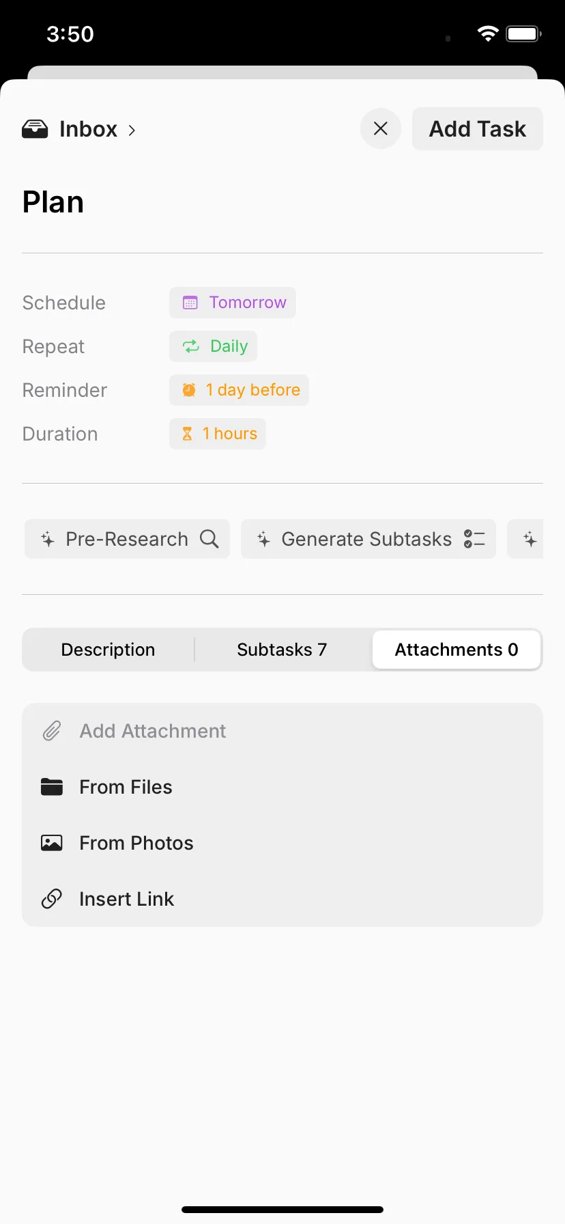Expand the Inbox project chevron
565x1224 pixels.
pos(132,130)
